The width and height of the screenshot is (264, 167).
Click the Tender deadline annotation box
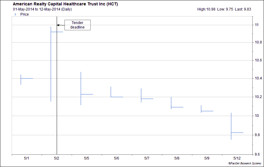[77, 25]
